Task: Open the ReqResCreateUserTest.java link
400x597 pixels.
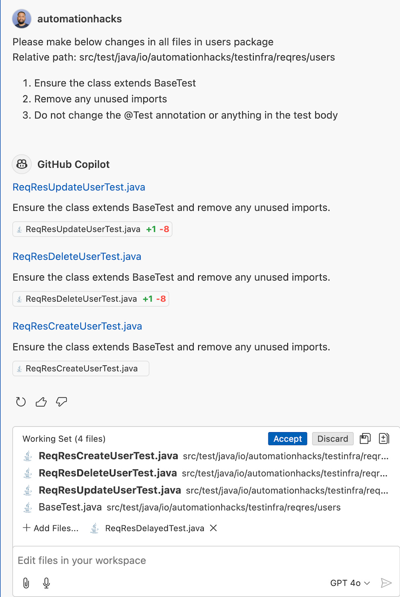Action: click(77, 326)
